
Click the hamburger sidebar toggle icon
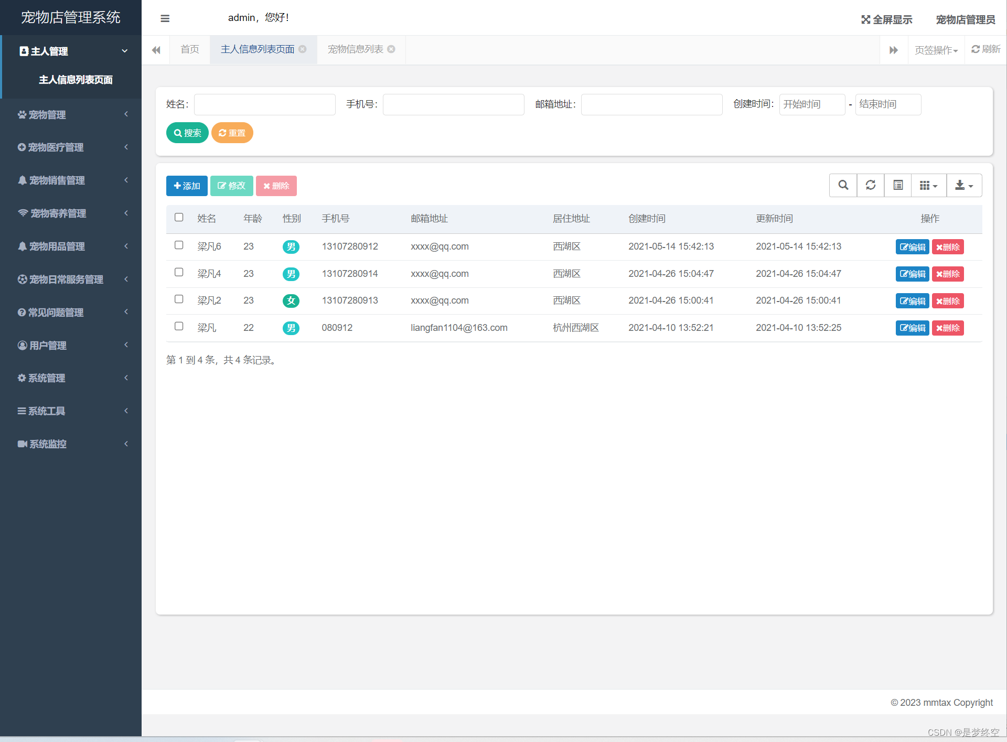[x=165, y=19]
